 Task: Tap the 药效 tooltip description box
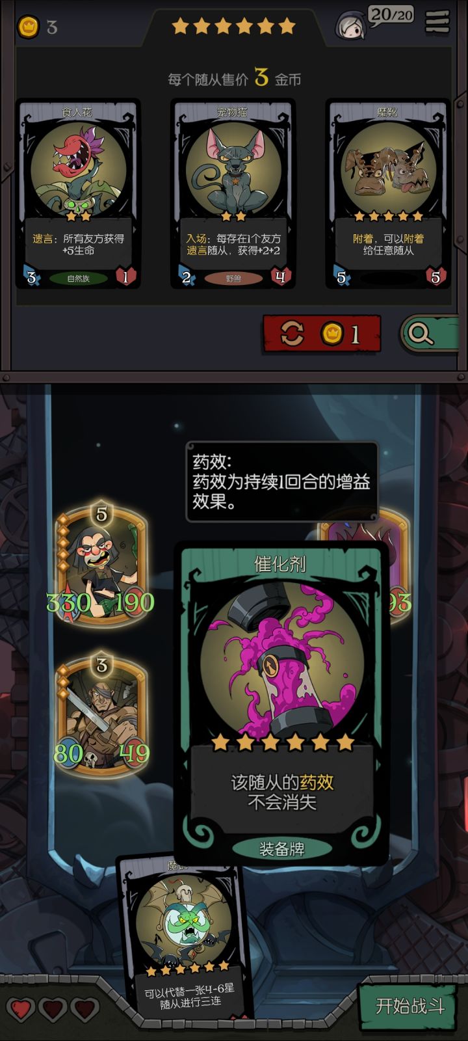(281, 481)
